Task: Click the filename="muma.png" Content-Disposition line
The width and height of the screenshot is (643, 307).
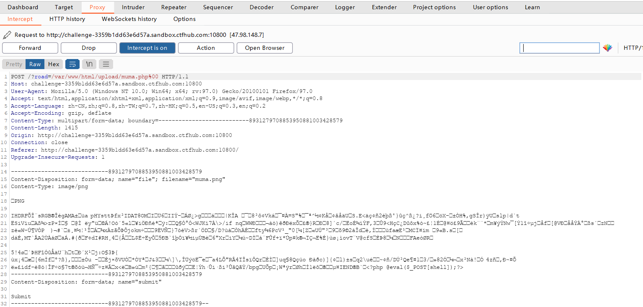Action: (118, 179)
